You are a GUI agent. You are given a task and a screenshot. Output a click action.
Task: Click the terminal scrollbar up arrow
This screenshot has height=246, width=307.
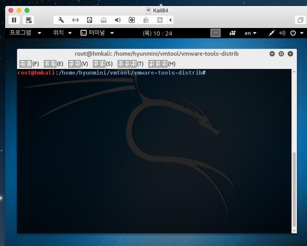(x=294, y=72)
